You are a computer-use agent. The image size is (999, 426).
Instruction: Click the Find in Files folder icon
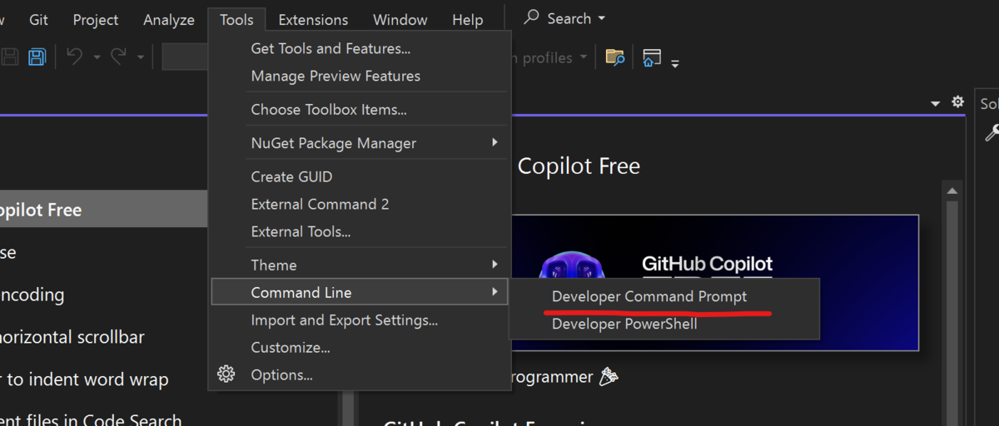614,57
